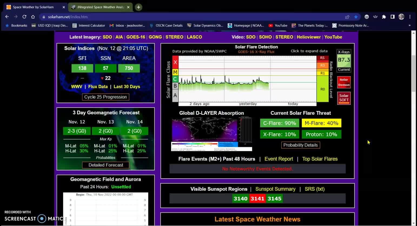Open STEREO latest imagery link
The width and height of the screenshot is (417, 226).
click(x=174, y=37)
